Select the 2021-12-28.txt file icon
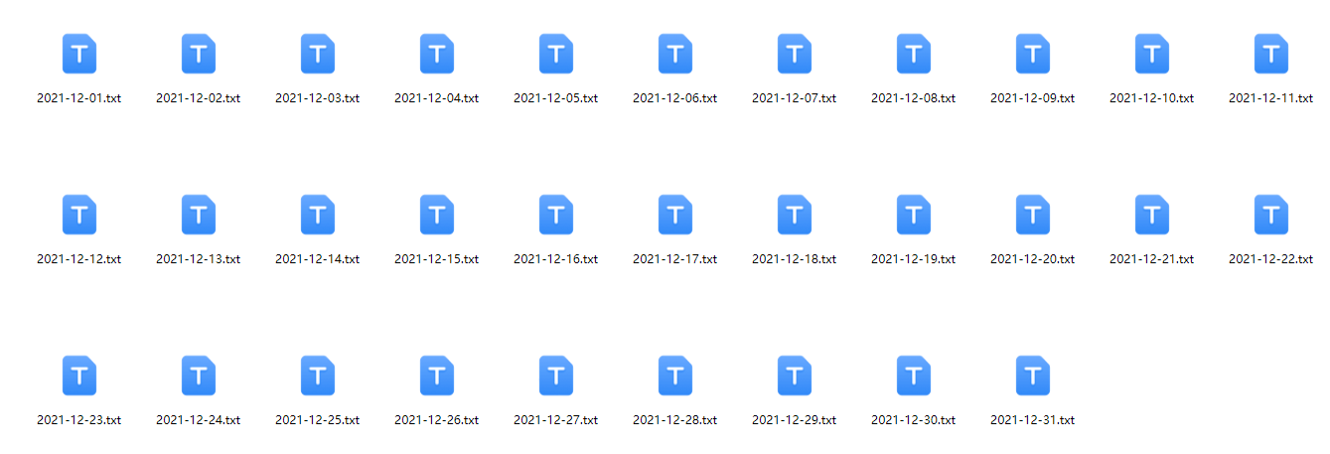 click(674, 376)
